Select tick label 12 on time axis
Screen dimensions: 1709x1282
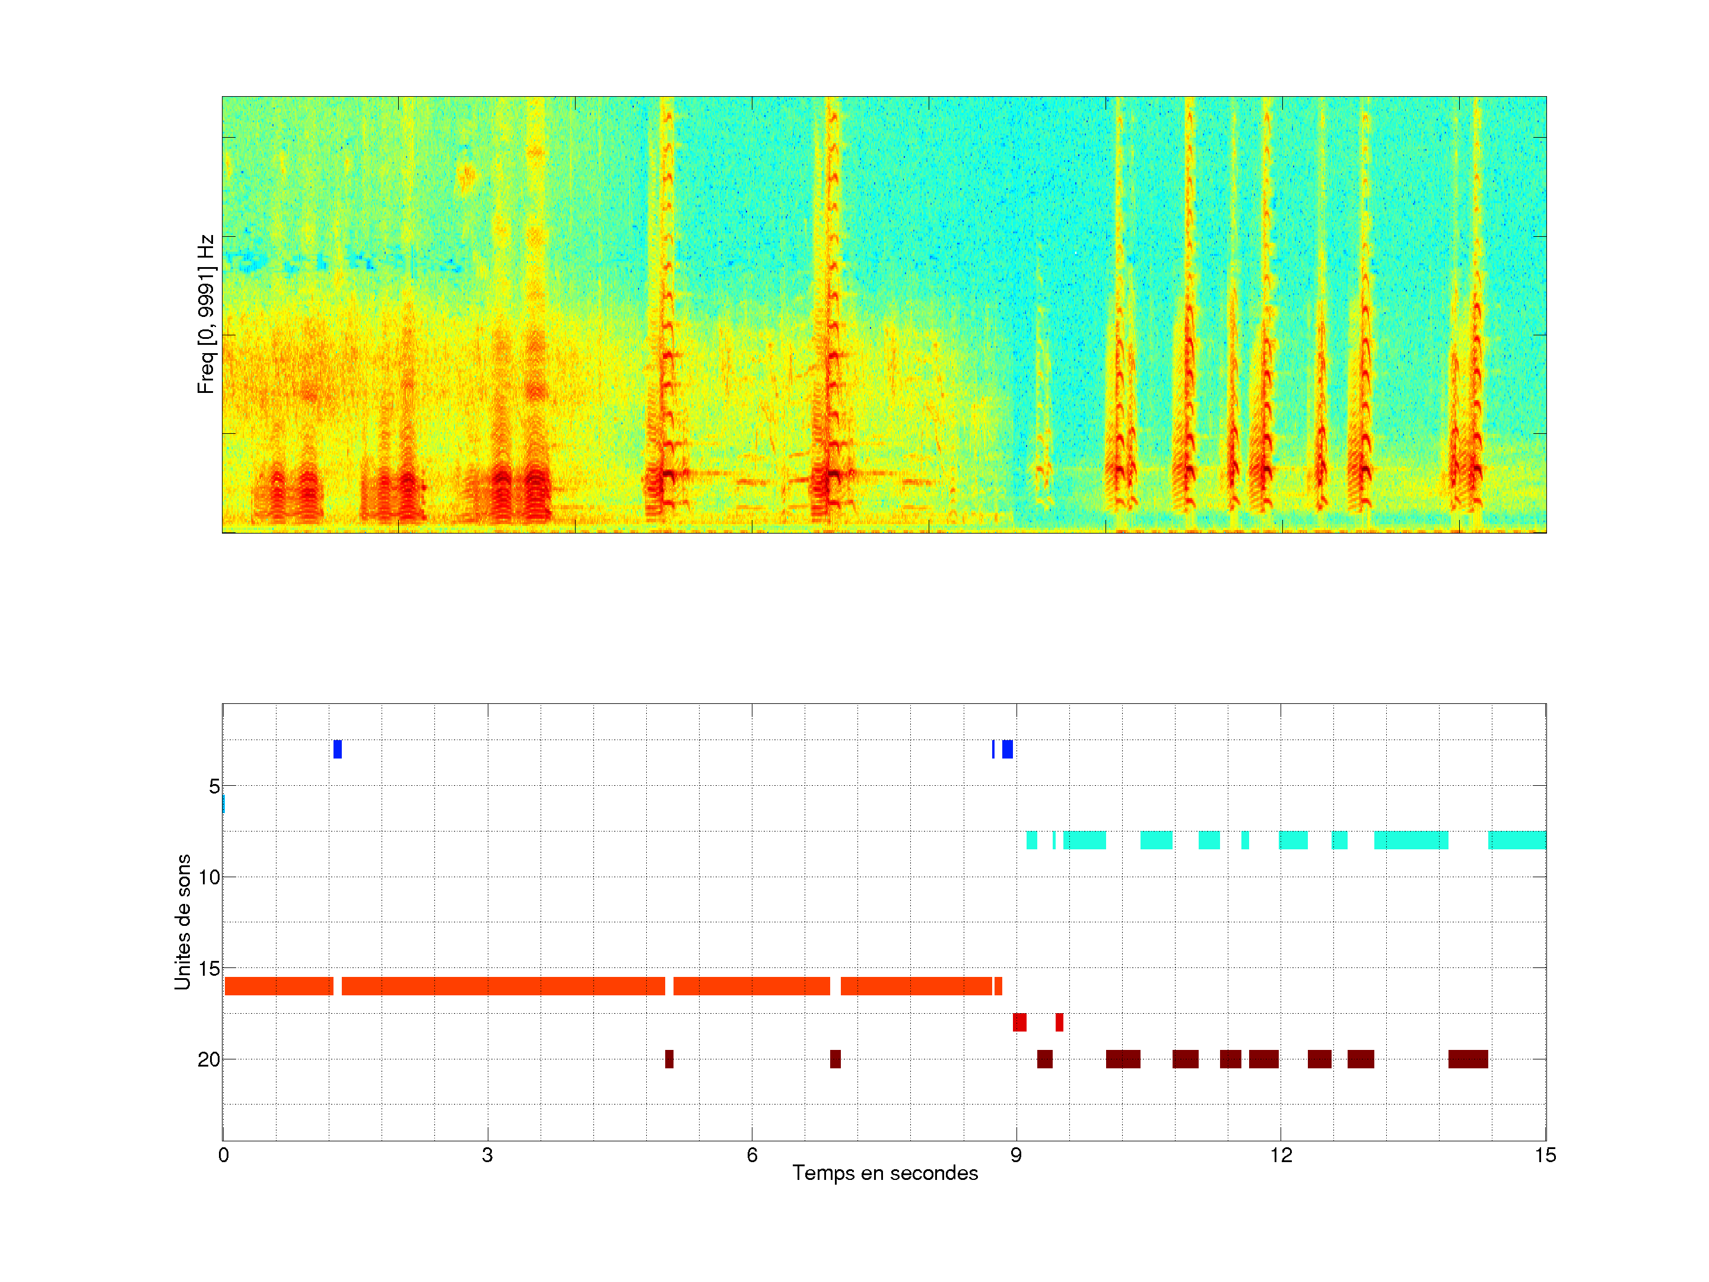(x=1281, y=1155)
